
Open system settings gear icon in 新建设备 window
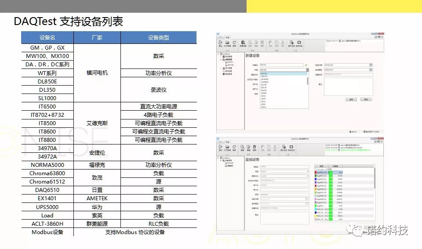(299, 43)
